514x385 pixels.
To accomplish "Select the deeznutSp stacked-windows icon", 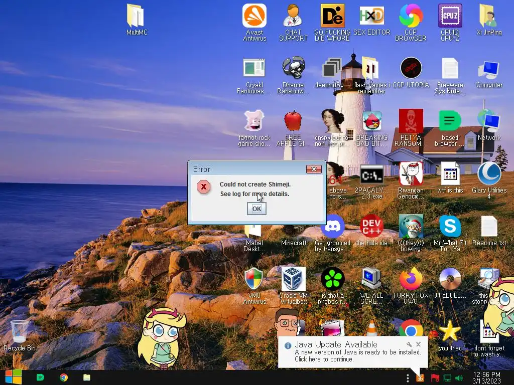I will [332, 69].
